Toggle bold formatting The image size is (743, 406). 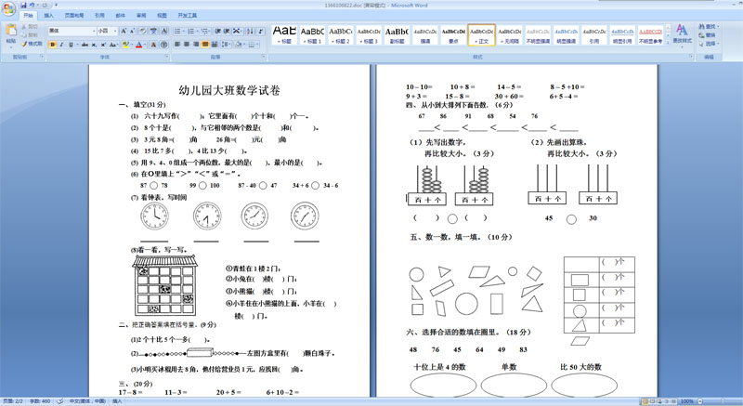pos(53,45)
